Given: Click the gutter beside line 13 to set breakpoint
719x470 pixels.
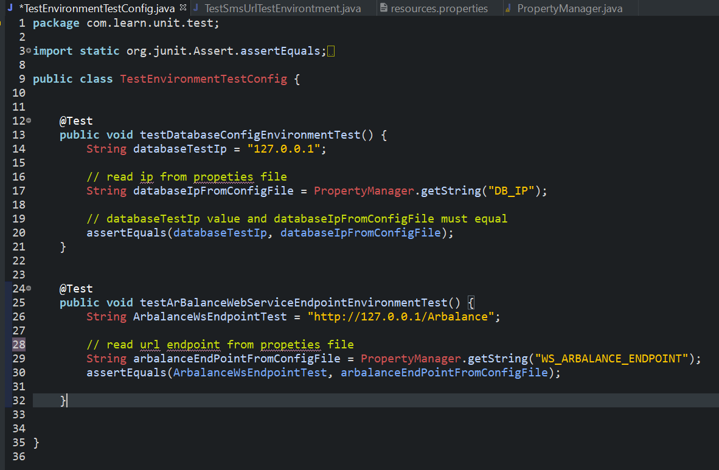Looking at the screenshot, I should [7, 134].
